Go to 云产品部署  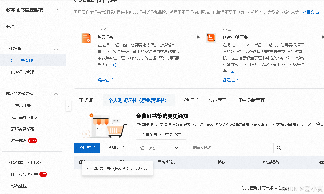click(21, 106)
